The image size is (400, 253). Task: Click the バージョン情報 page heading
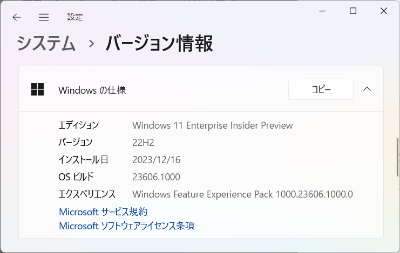coord(159,44)
